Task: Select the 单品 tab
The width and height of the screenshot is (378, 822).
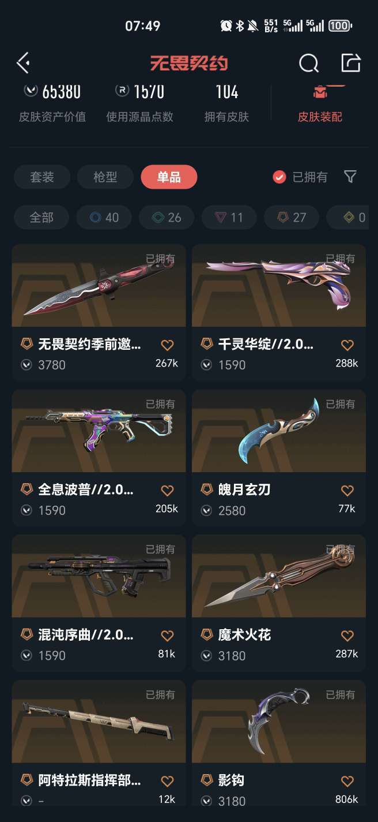Action: (169, 177)
